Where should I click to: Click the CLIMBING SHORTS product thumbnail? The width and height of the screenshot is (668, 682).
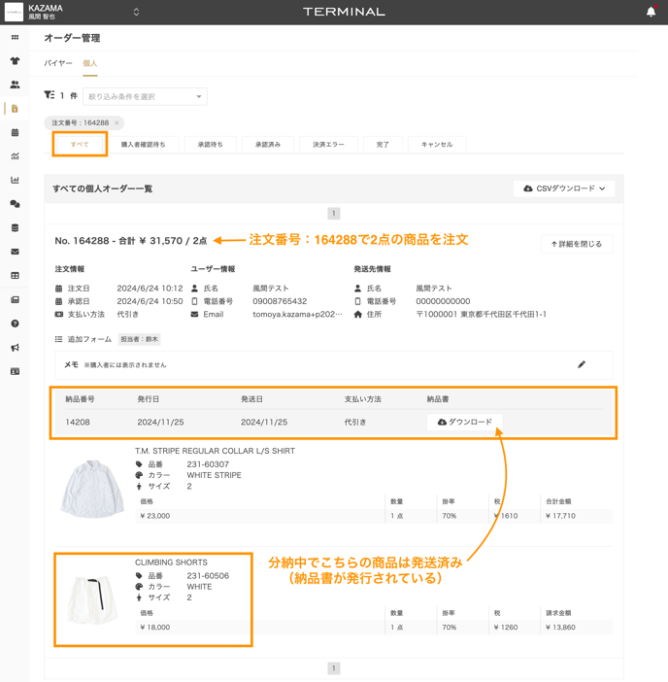tap(93, 600)
